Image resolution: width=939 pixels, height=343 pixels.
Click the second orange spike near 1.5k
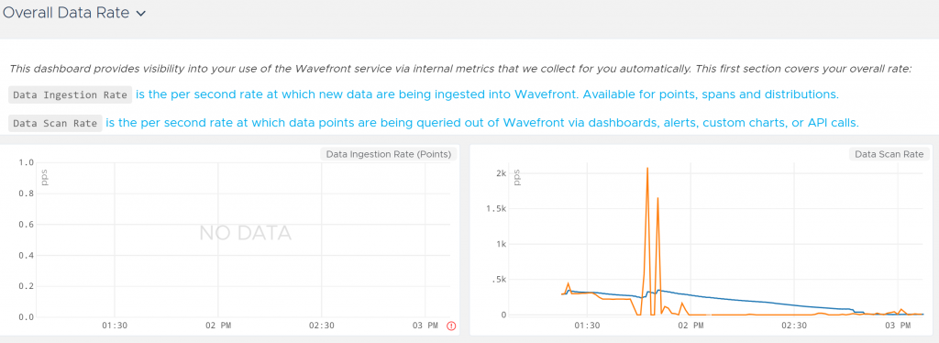click(657, 199)
